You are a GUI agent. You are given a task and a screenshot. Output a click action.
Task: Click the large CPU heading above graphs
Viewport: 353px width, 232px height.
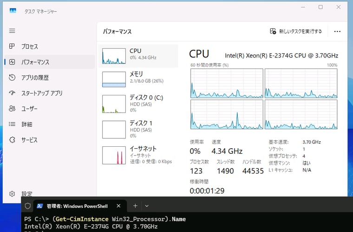tap(199, 54)
